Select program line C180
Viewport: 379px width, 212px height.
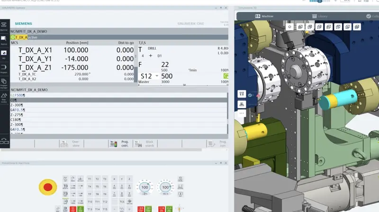(118, 119)
